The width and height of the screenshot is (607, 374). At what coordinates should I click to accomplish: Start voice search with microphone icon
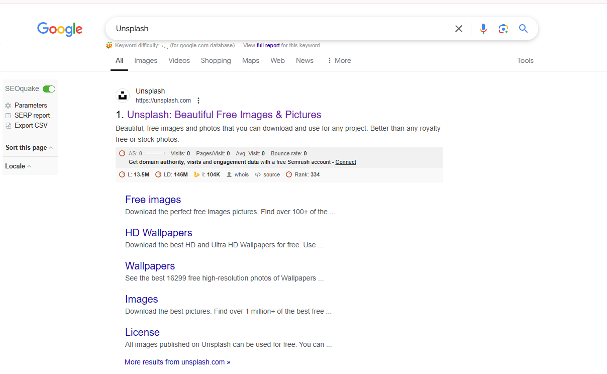pos(483,29)
